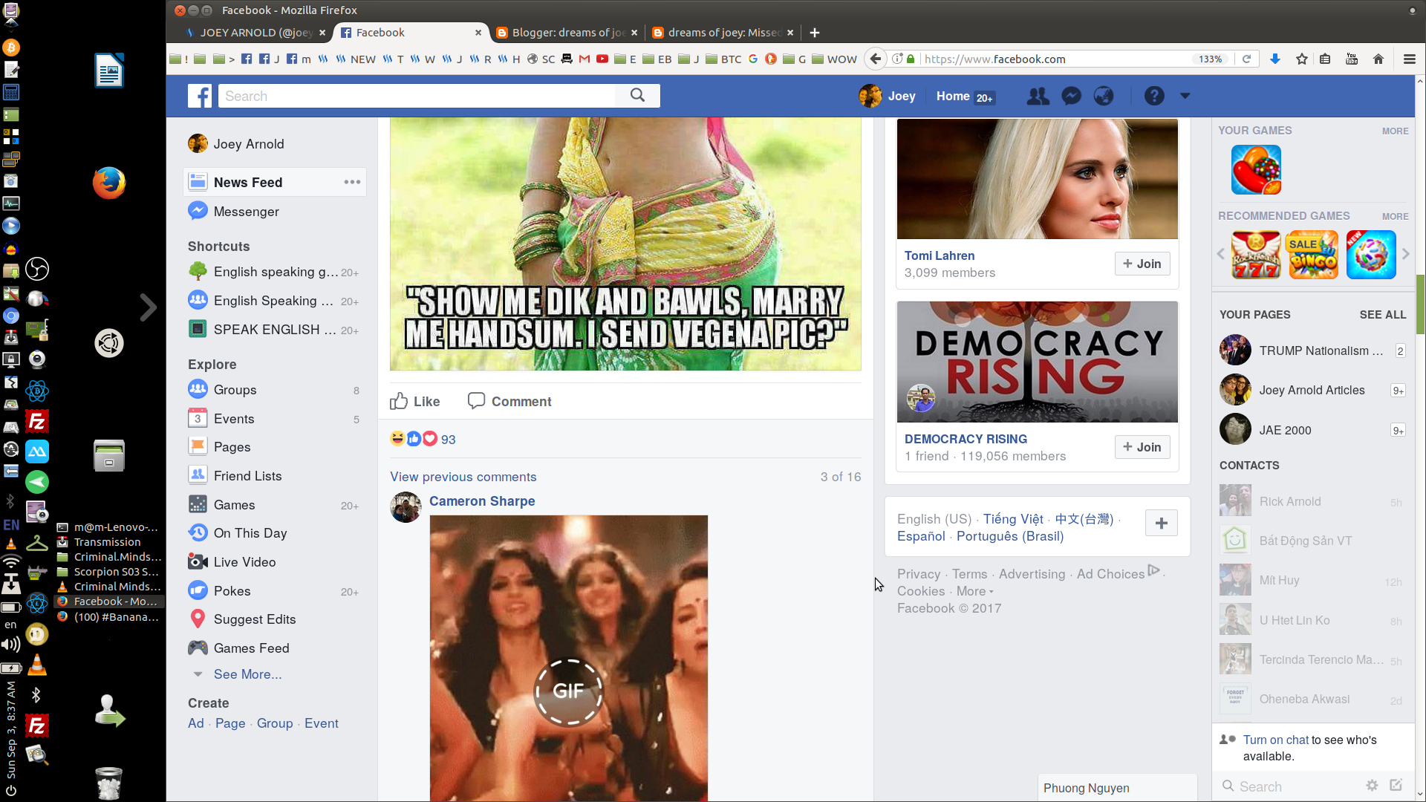The width and height of the screenshot is (1426, 802).
Task: Join the DEMOCRACY RISING group
Action: point(1142,446)
